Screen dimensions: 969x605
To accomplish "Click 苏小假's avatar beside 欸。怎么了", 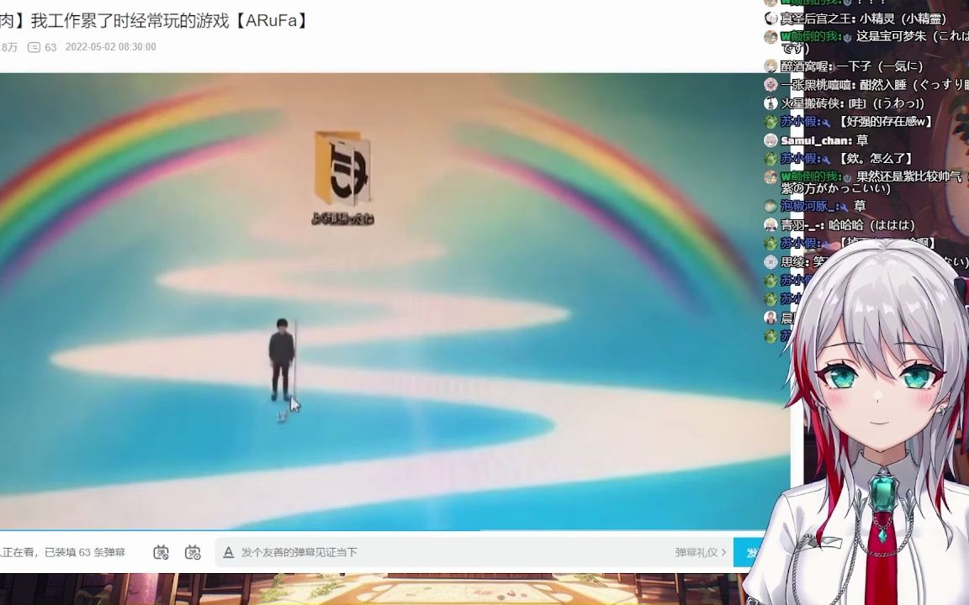I will click(x=770, y=159).
